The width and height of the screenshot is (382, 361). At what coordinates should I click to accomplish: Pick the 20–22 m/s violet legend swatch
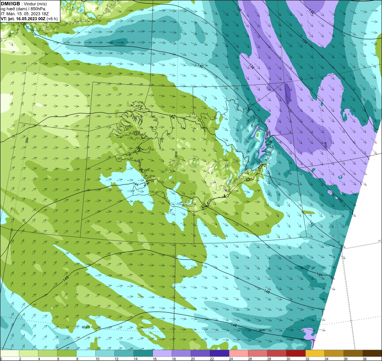(201, 353)
